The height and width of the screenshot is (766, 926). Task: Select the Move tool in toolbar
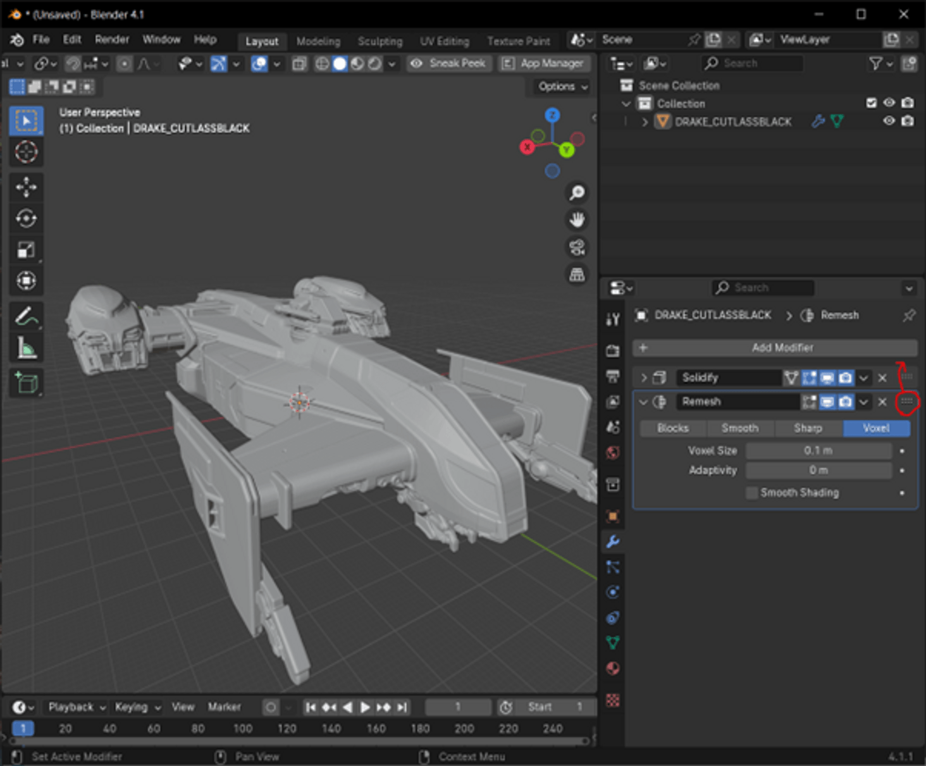(26, 187)
